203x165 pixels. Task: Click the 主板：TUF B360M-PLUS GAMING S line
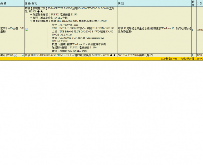point(82,33)
